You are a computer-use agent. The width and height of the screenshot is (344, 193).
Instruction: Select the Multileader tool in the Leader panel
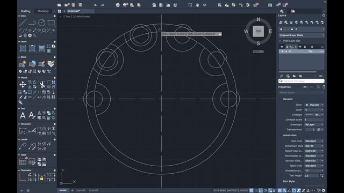click(23, 146)
